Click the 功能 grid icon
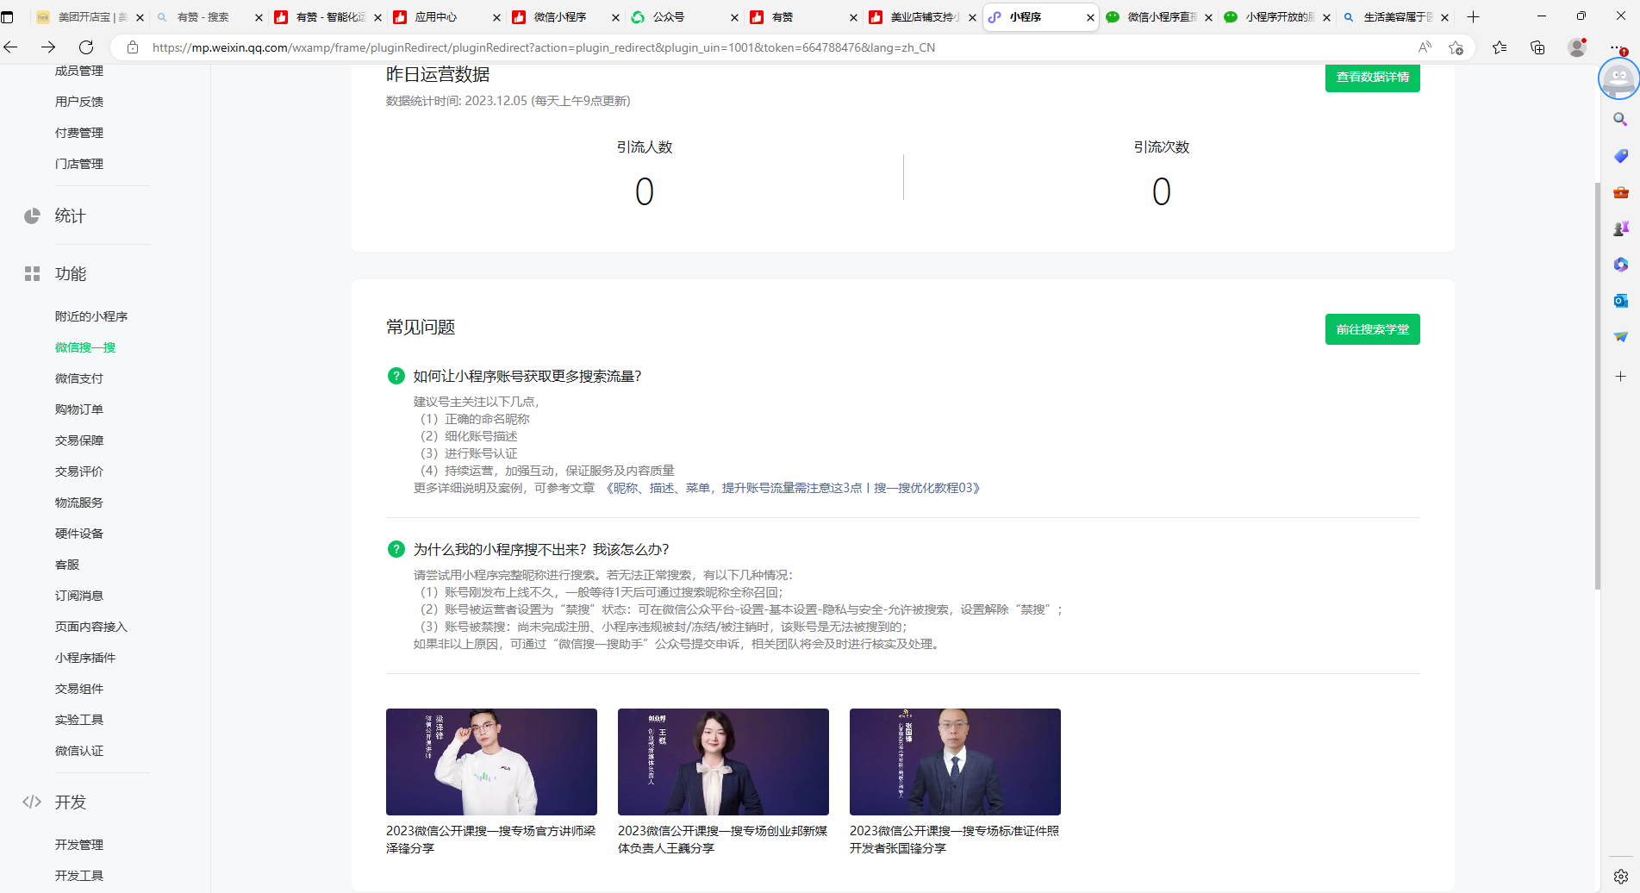Viewport: 1640px width, 893px height. tap(32, 273)
